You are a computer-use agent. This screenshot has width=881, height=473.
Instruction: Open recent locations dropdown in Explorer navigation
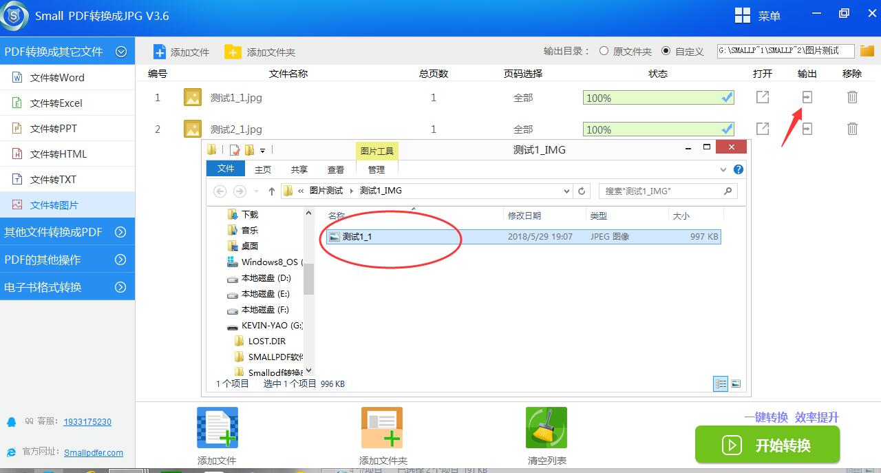coord(257,191)
